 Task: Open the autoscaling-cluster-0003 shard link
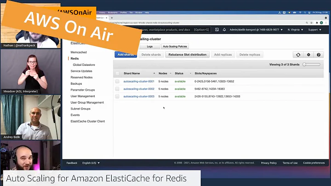(139, 96)
